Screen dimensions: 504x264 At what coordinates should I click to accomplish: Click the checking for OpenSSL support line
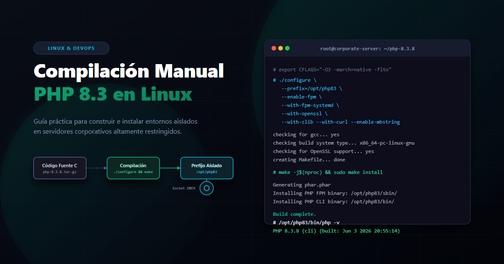[x=323, y=151]
